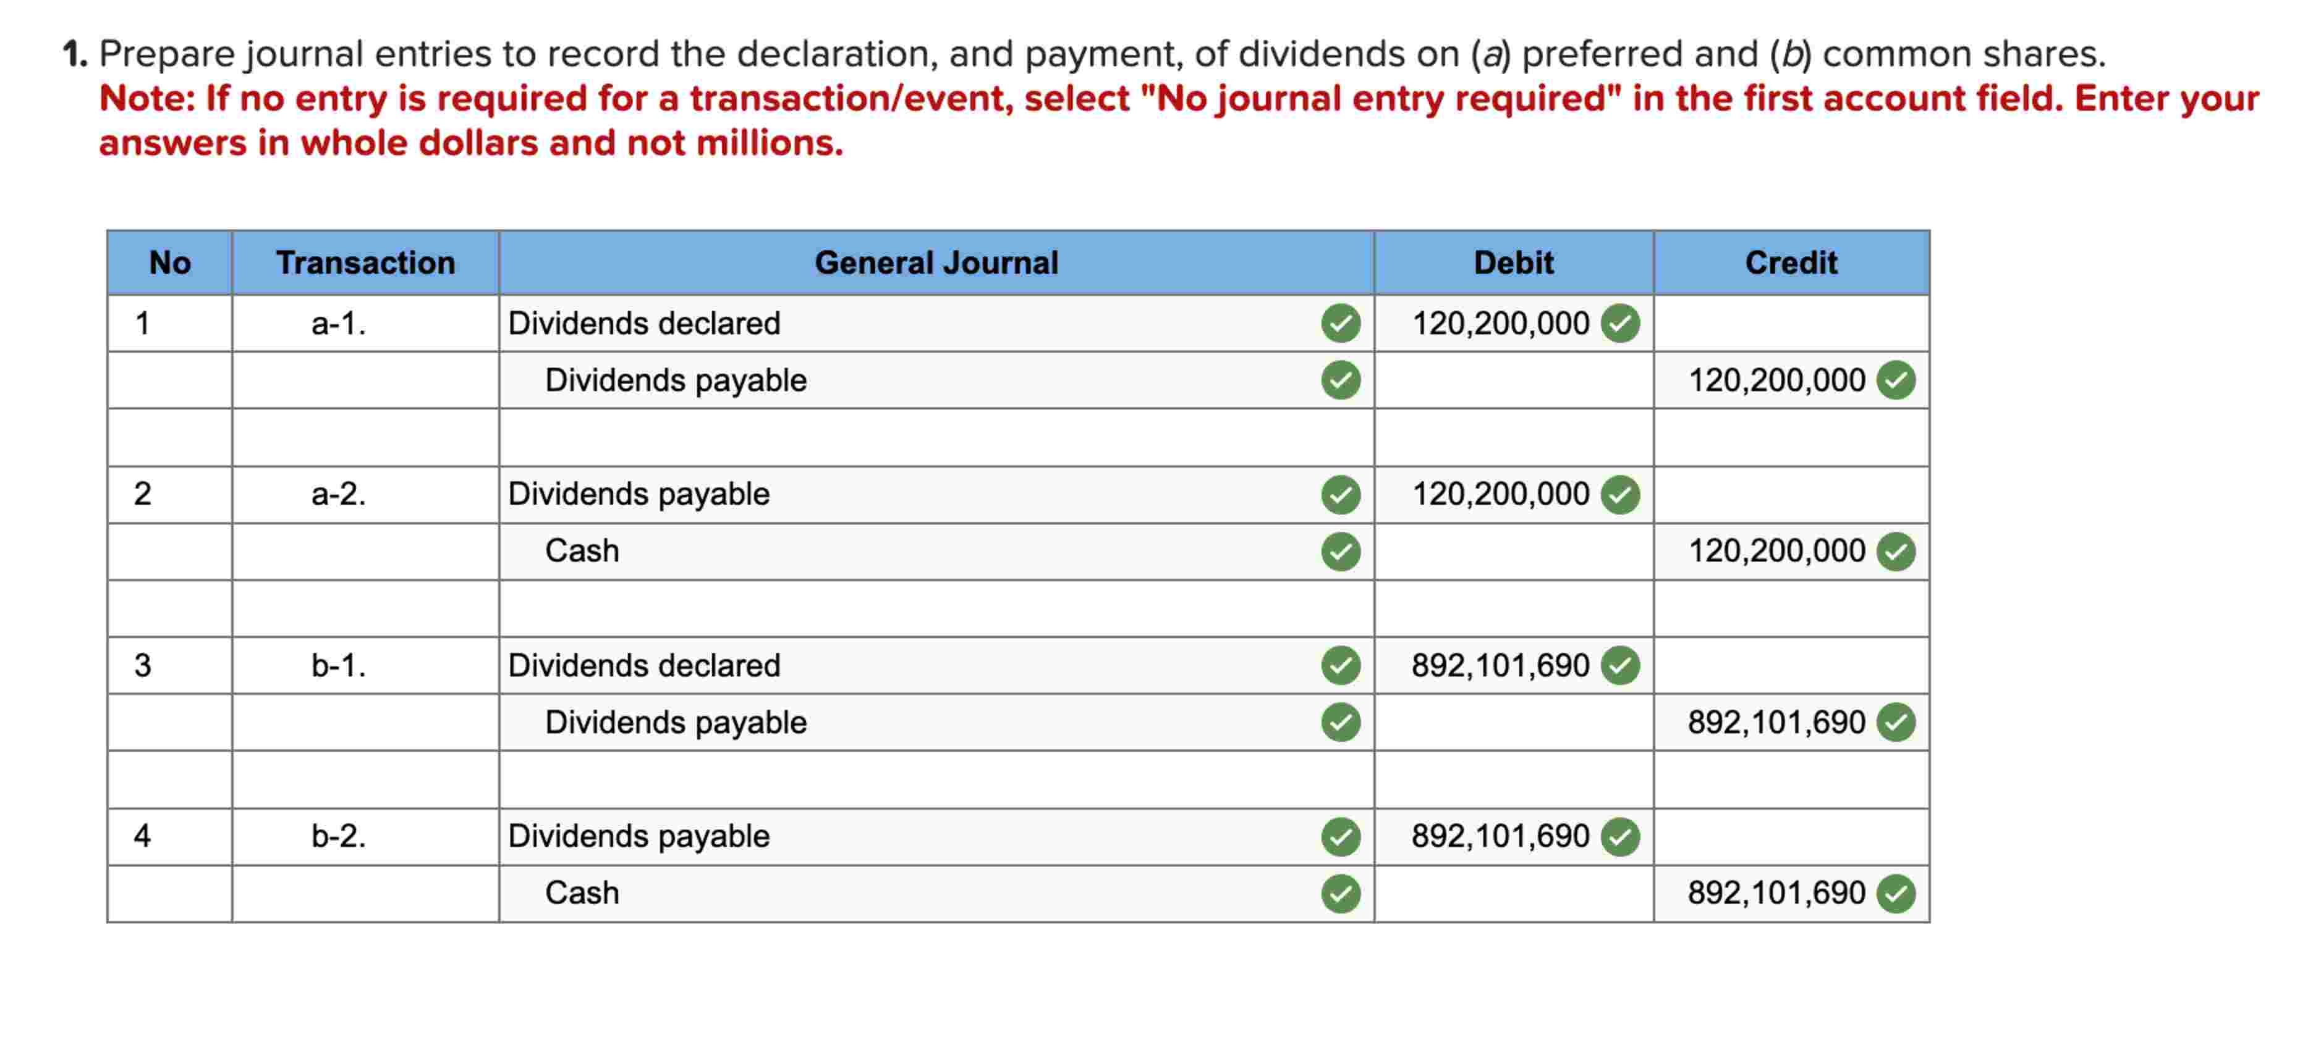2300x1058 pixels.
Task: Select the Dividends declared account field in row 1
Action: click(893, 323)
